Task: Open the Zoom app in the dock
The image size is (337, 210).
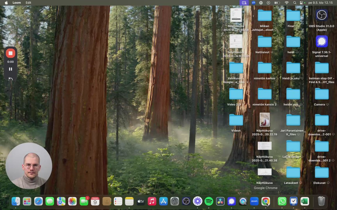Action: (254, 201)
